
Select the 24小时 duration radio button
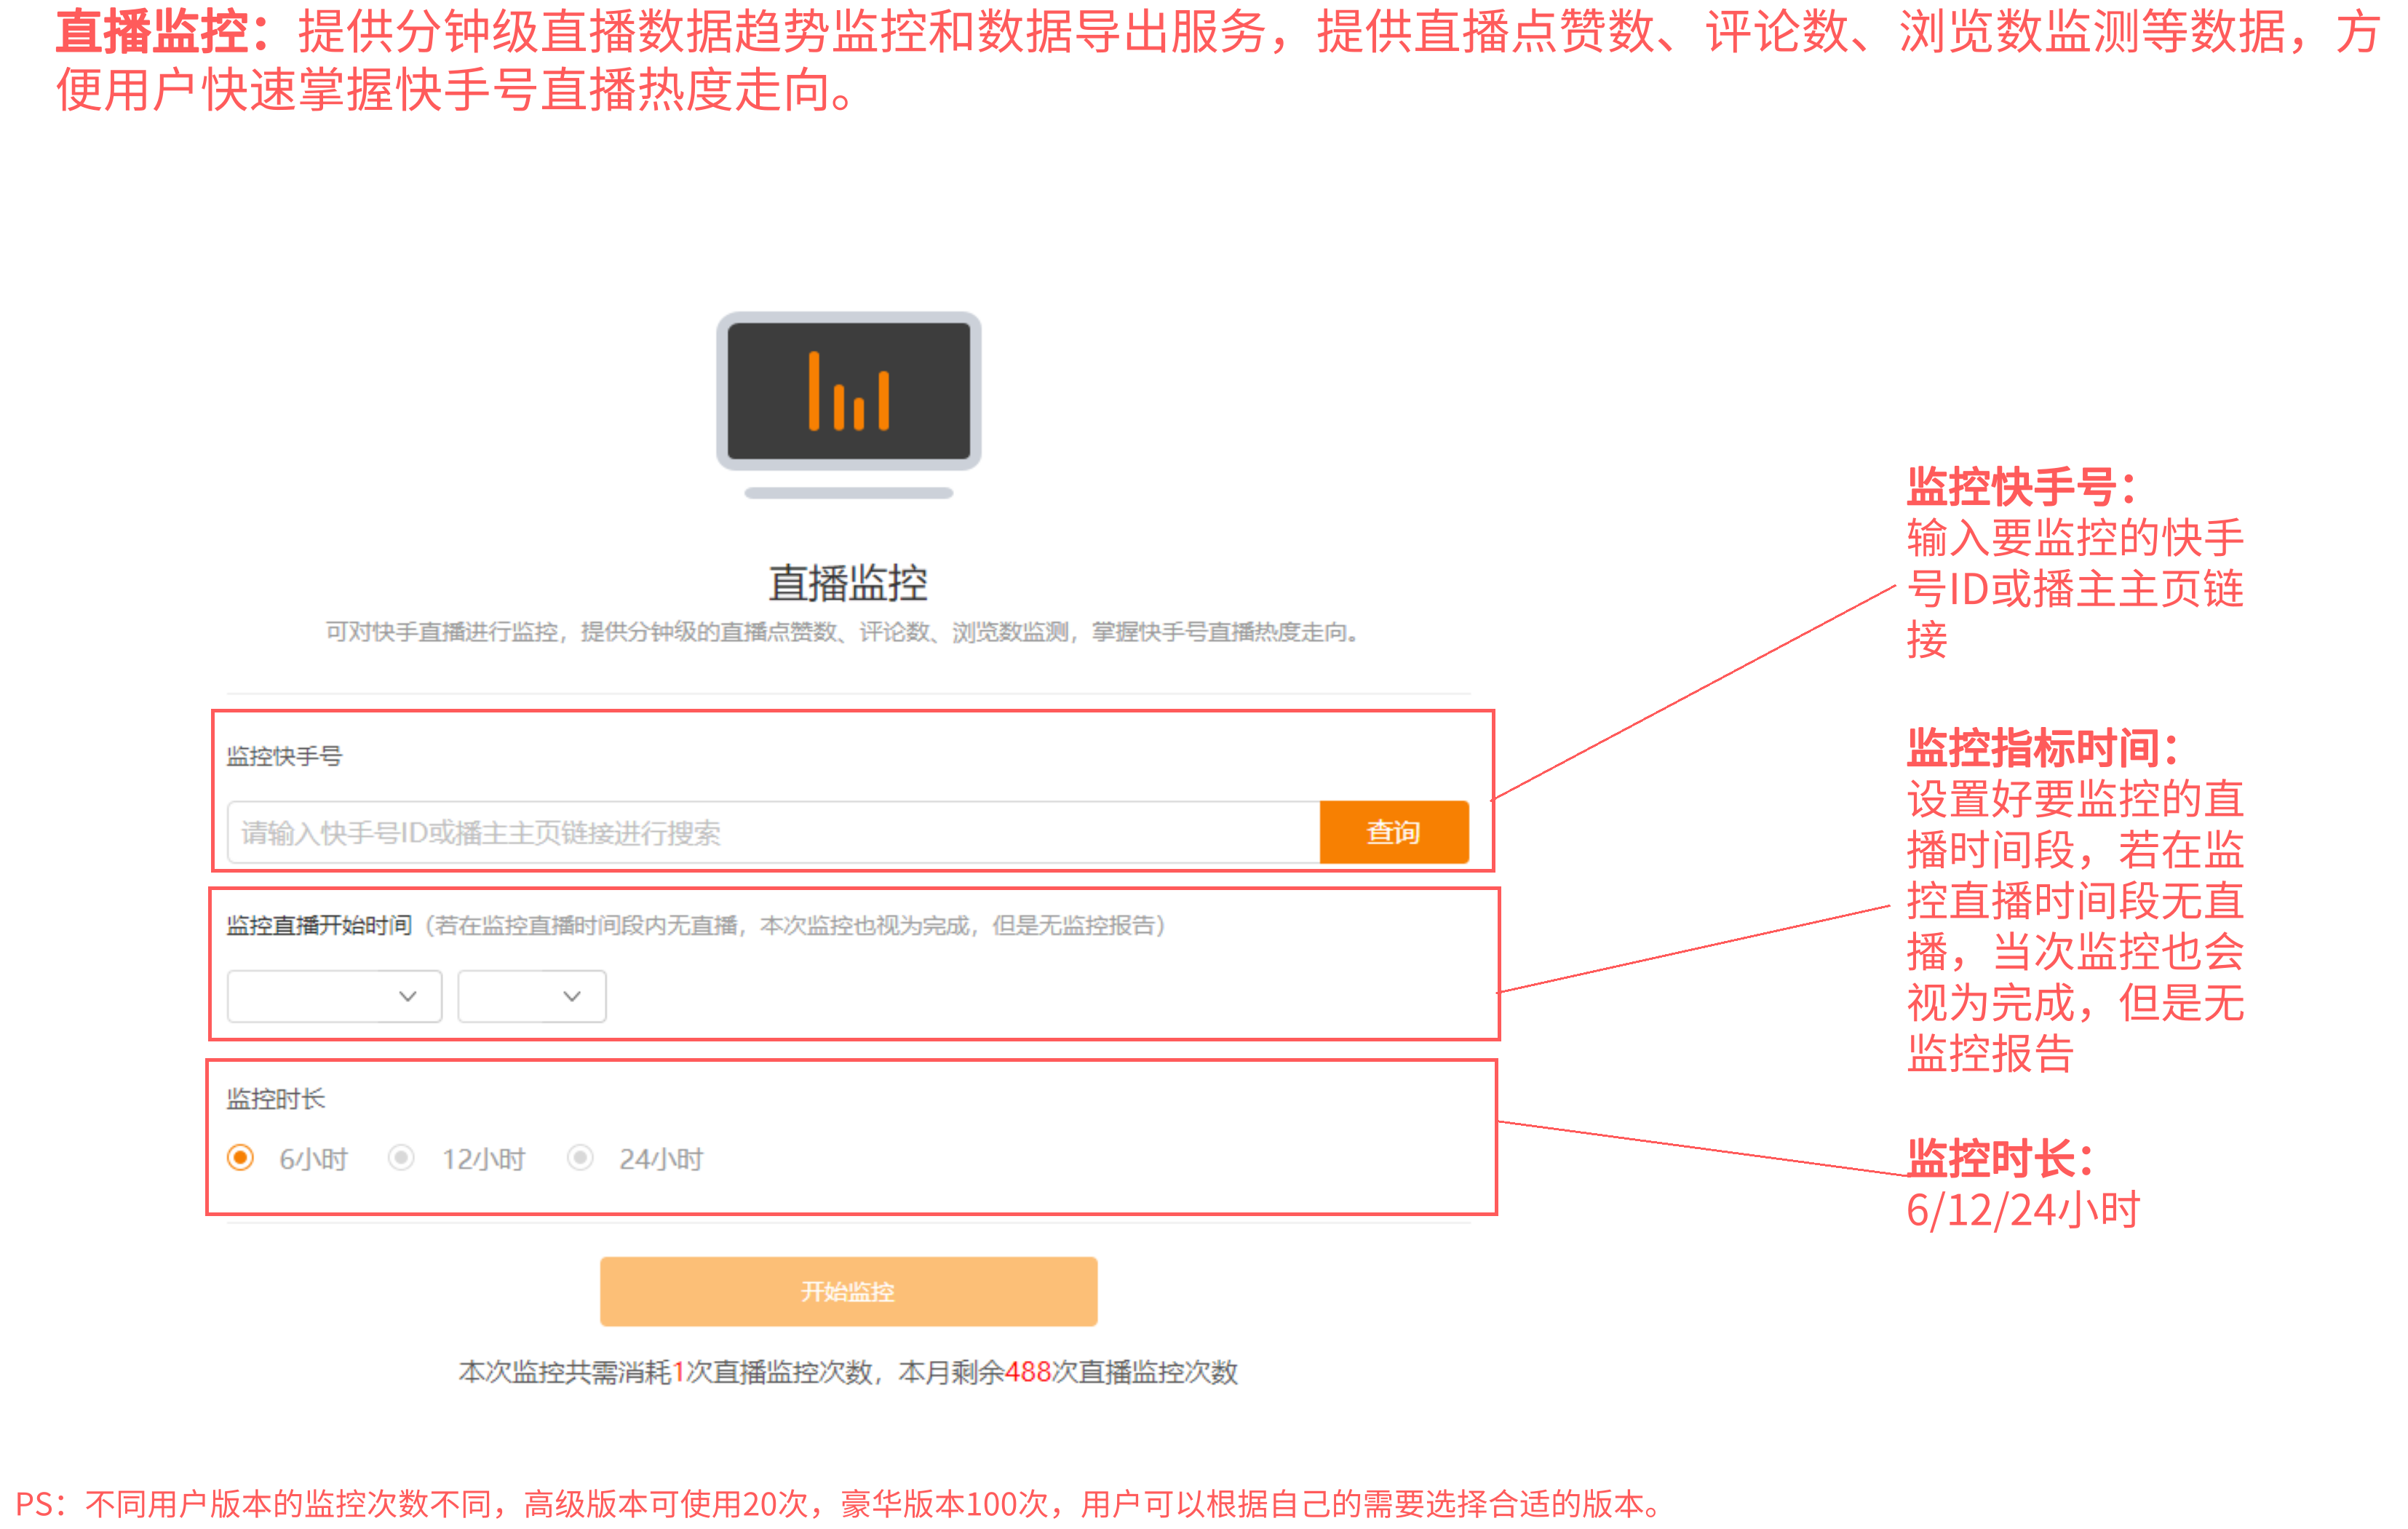tap(580, 1158)
